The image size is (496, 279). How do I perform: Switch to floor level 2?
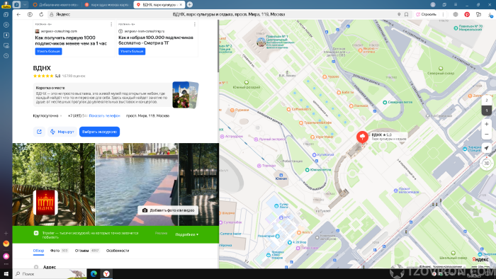pyautogui.click(x=487, y=101)
